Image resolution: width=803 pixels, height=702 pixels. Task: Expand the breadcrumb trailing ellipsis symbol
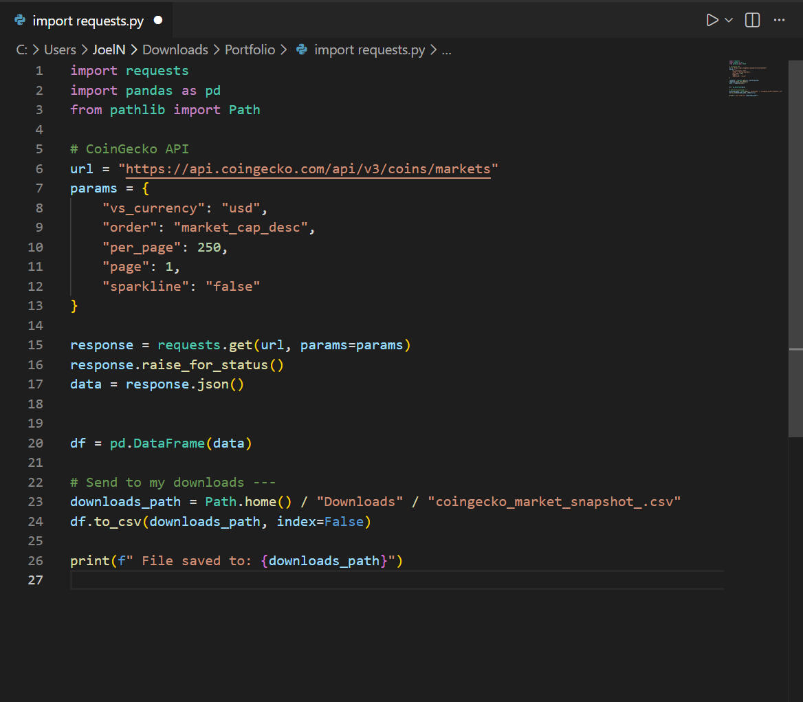[446, 50]
